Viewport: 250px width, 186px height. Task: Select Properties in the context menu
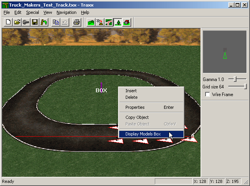pos(135,107)
